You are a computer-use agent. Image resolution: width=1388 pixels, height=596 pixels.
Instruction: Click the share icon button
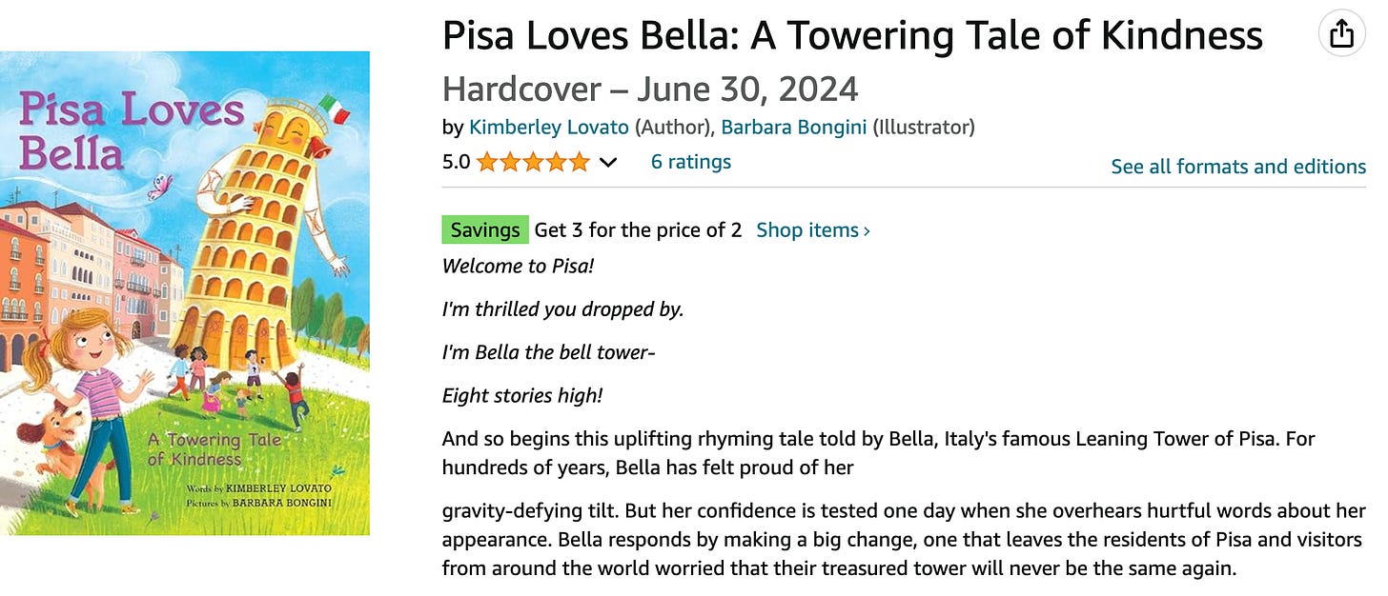pyautogui.click(x=1341, y=34)
